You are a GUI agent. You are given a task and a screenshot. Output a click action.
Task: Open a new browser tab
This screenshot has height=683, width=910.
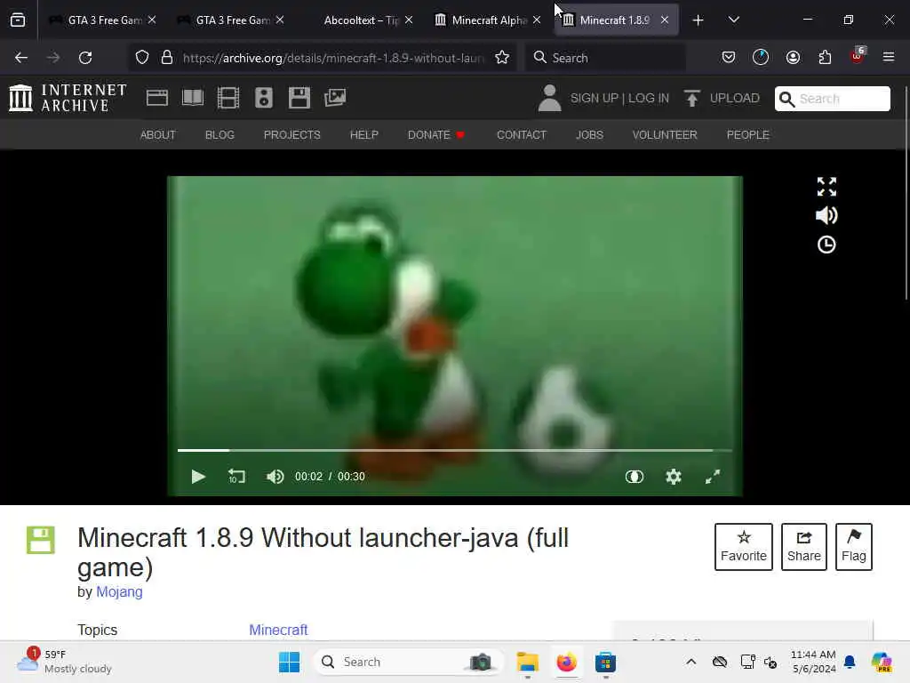(x=698, y=20)
